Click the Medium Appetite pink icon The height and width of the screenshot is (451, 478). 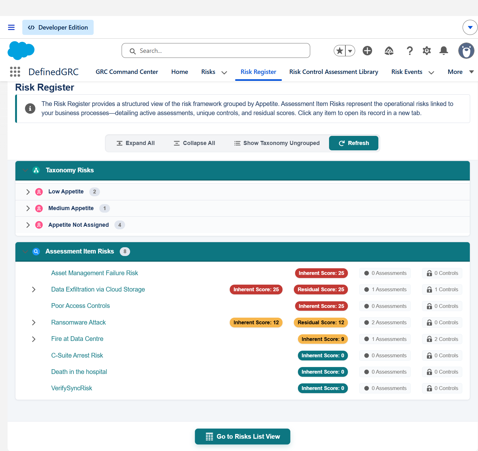pos(39,208)
